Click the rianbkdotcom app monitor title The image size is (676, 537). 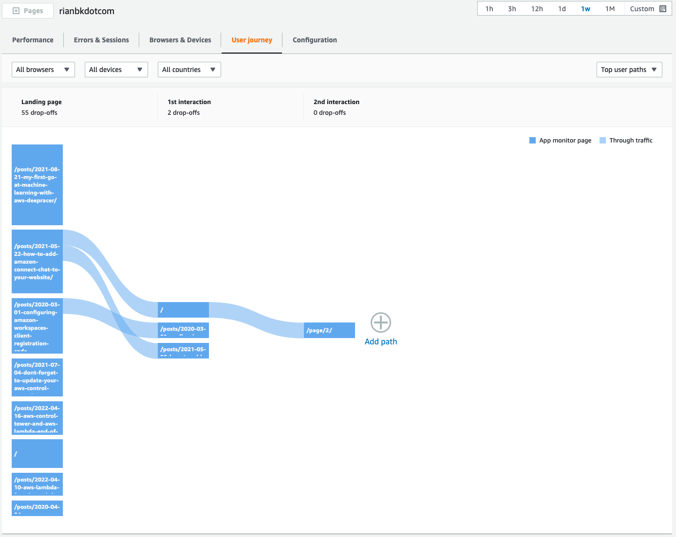point(87,11)
